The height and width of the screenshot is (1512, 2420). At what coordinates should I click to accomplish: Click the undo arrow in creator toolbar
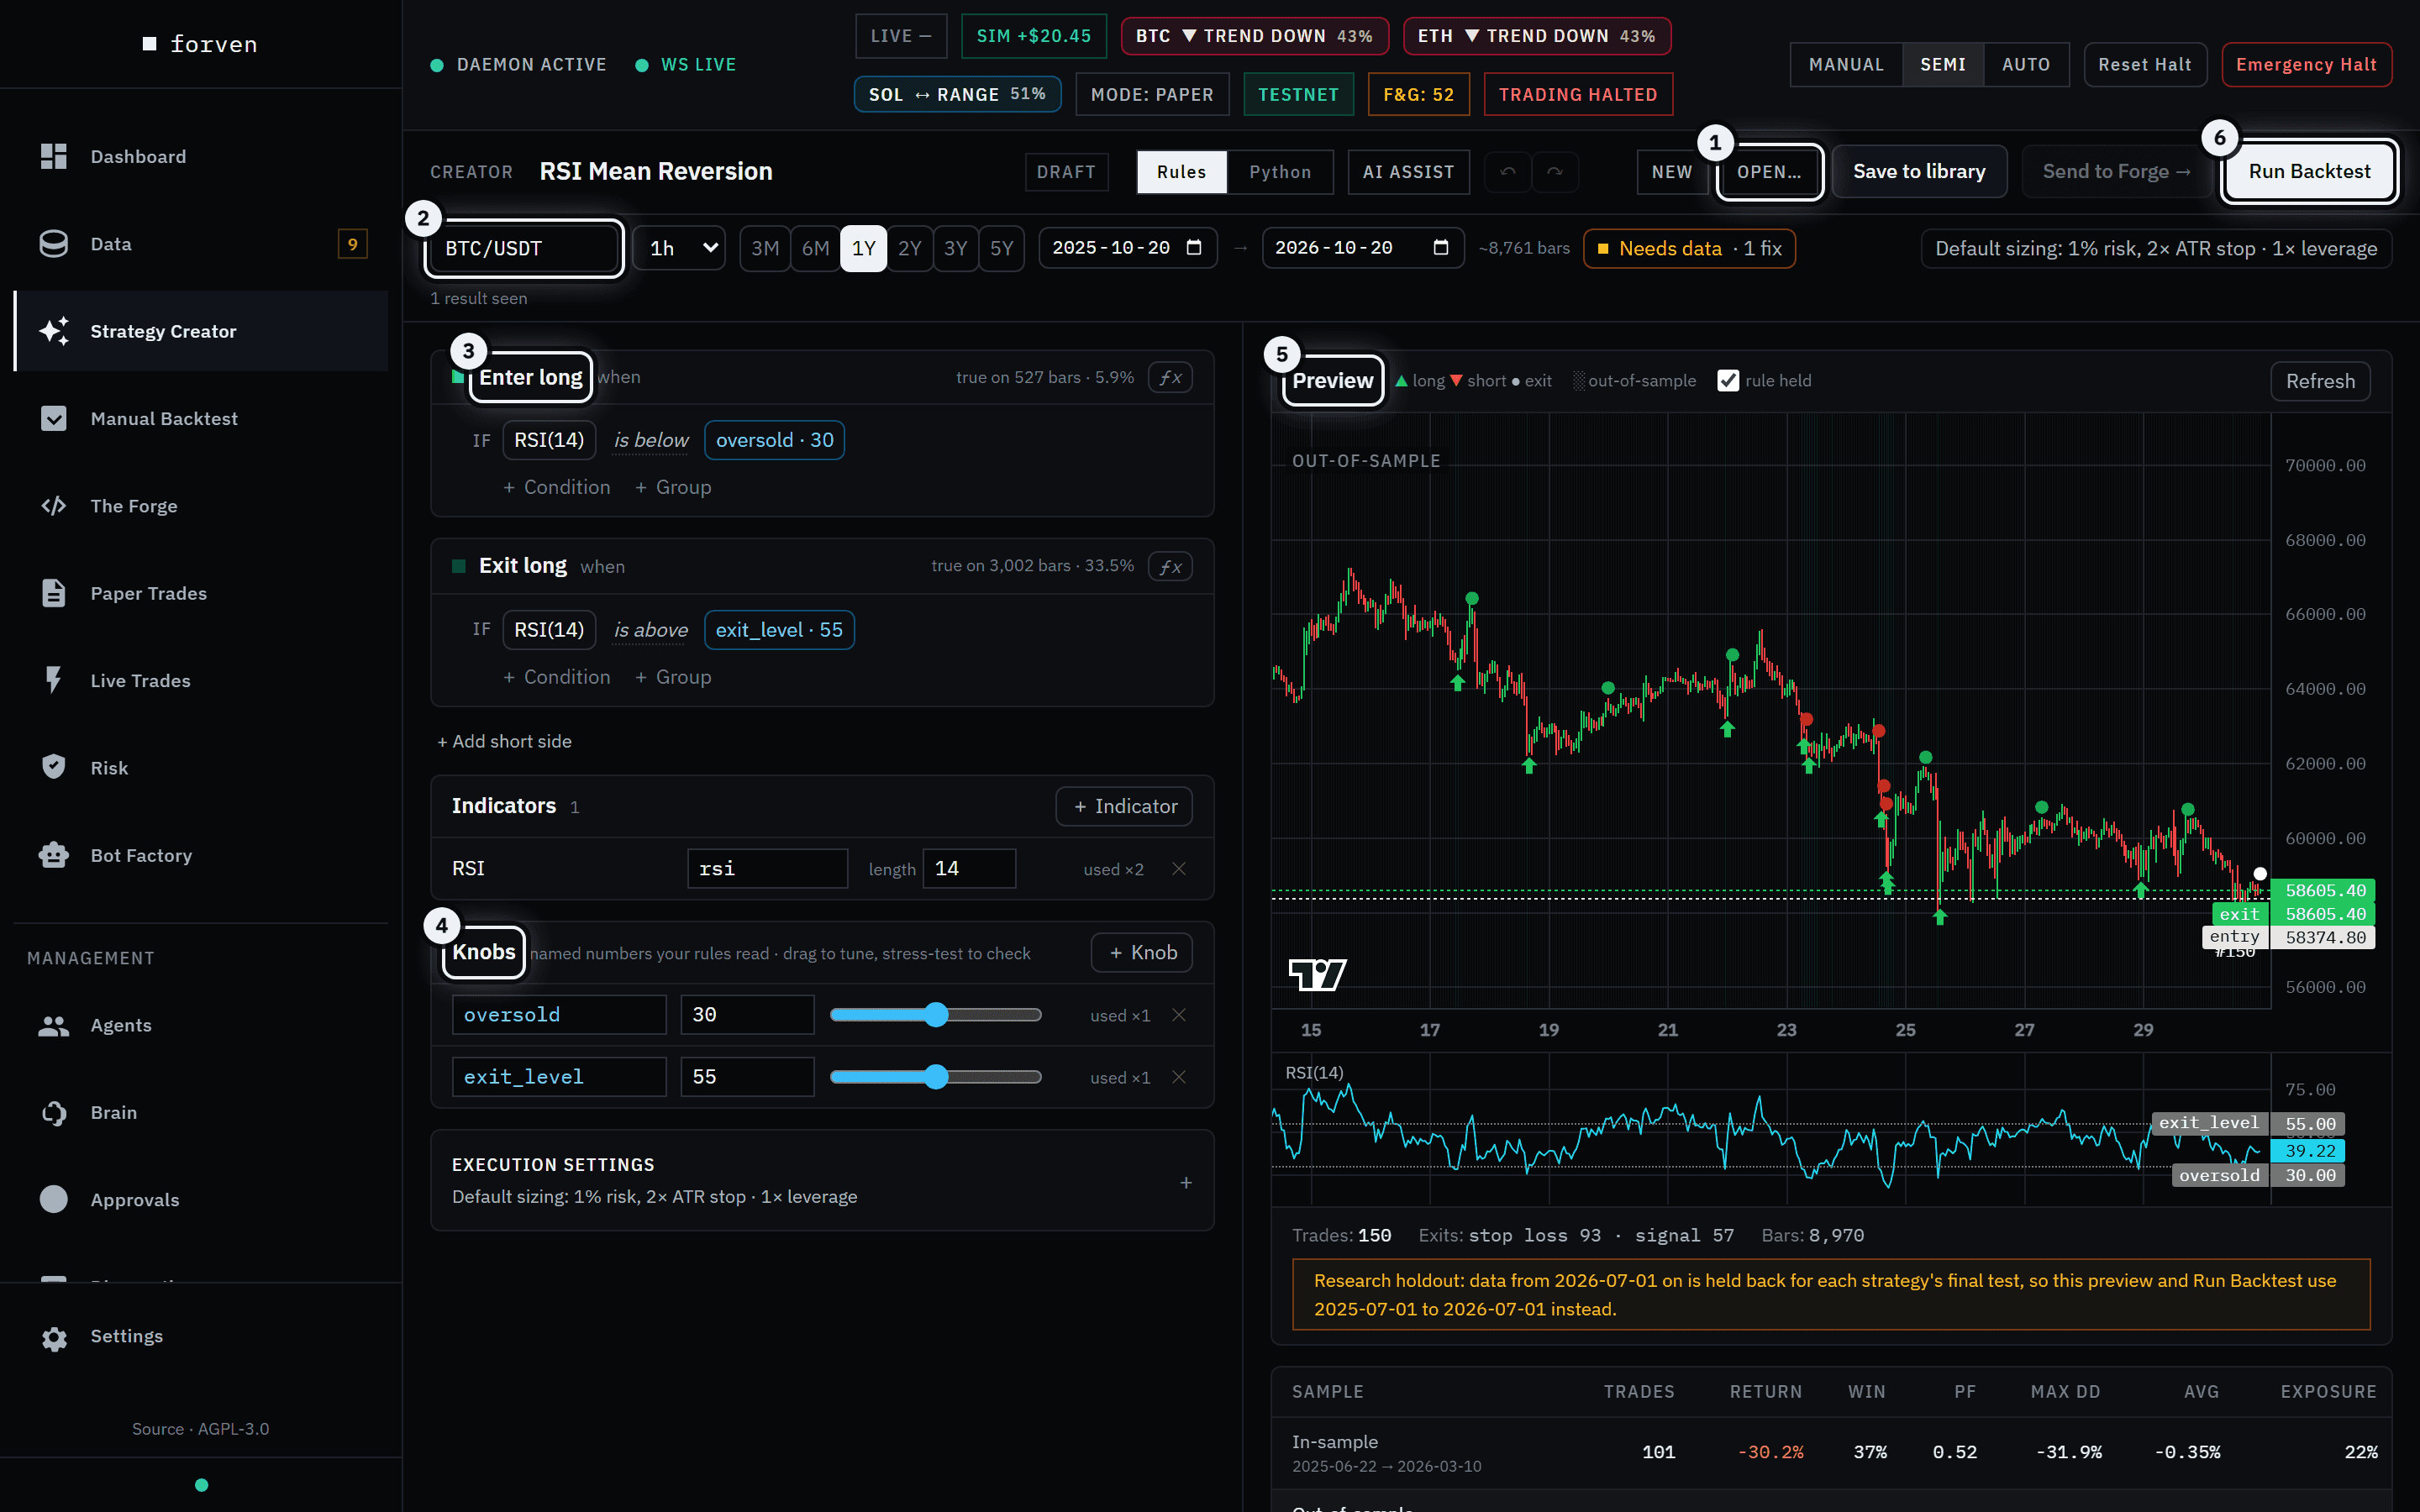point(1508,171)
